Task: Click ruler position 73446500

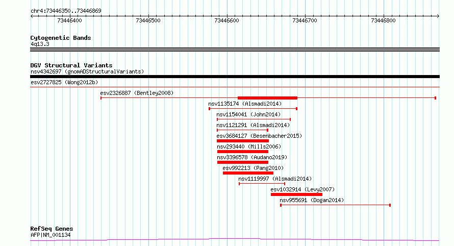Action: click(148, 20)
